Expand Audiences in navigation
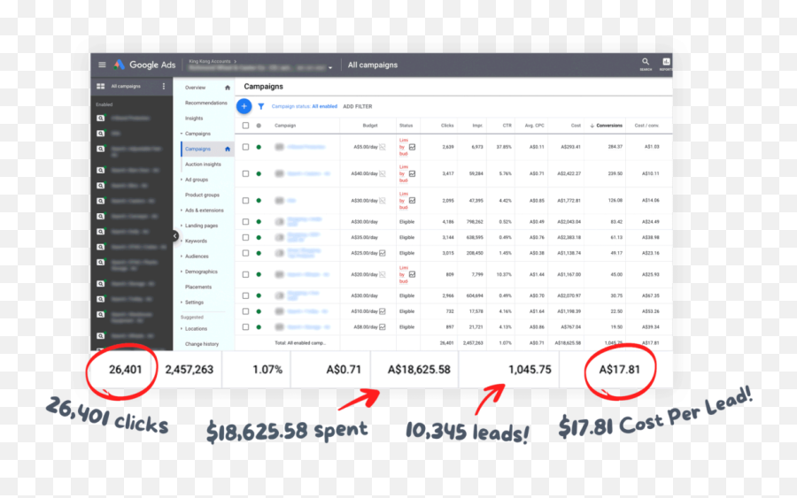 tap(182, 257)
